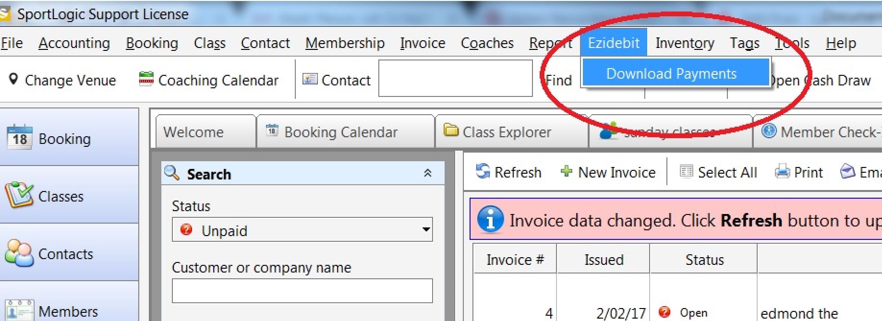Screen dimensions: 882x321
Task: Click the Refresh toolbar label
Action: point(518,172)
